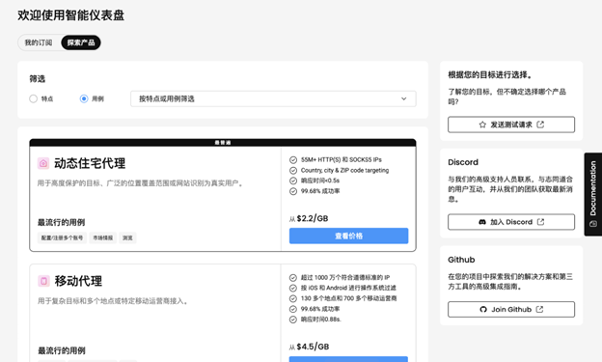Click 最流行的用例 label in 移动代理 card
602x362 pixels.
point(62,350)
